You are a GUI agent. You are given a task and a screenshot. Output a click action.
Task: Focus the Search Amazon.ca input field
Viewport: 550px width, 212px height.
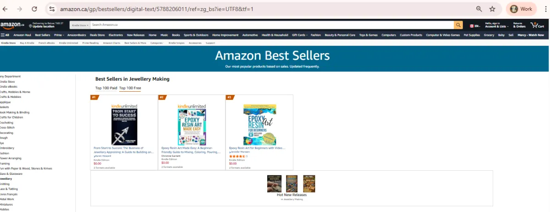(x=271, y=25)
